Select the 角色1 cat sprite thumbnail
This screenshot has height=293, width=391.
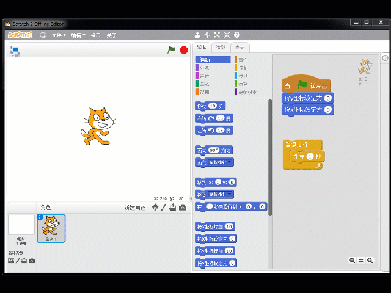[51, 228]
